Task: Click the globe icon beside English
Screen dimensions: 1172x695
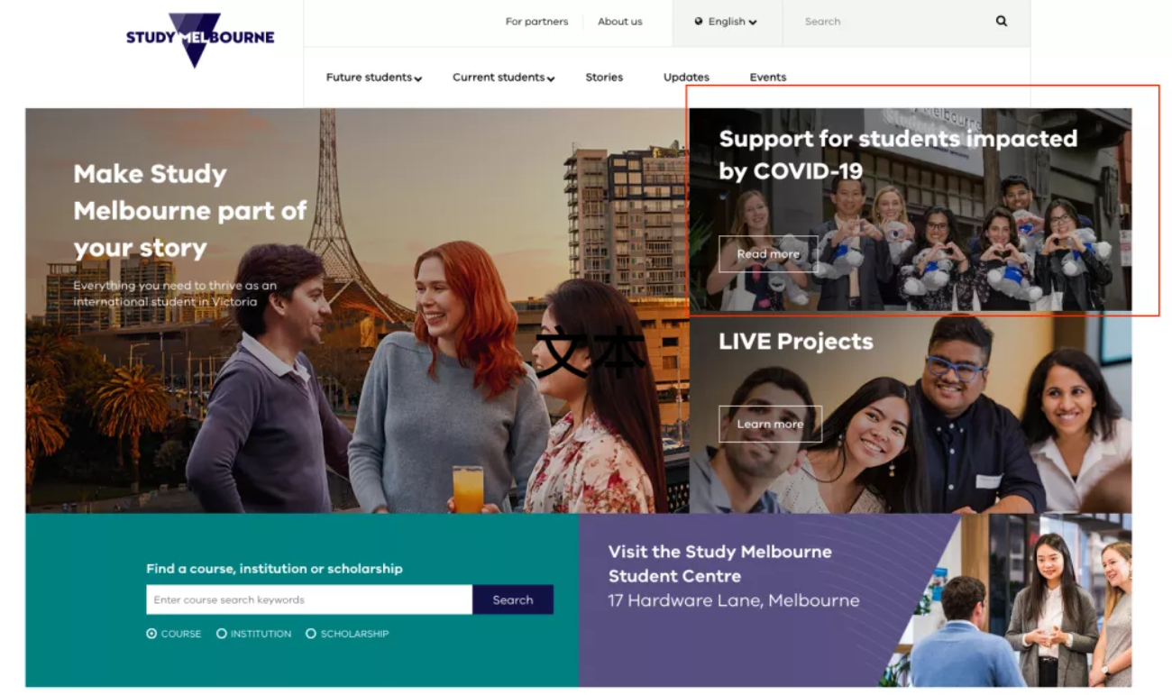Action: (699, 22)
